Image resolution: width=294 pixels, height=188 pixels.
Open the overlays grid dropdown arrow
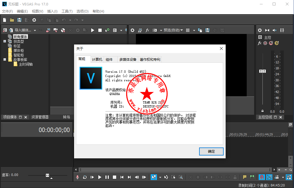pos(194,31)
